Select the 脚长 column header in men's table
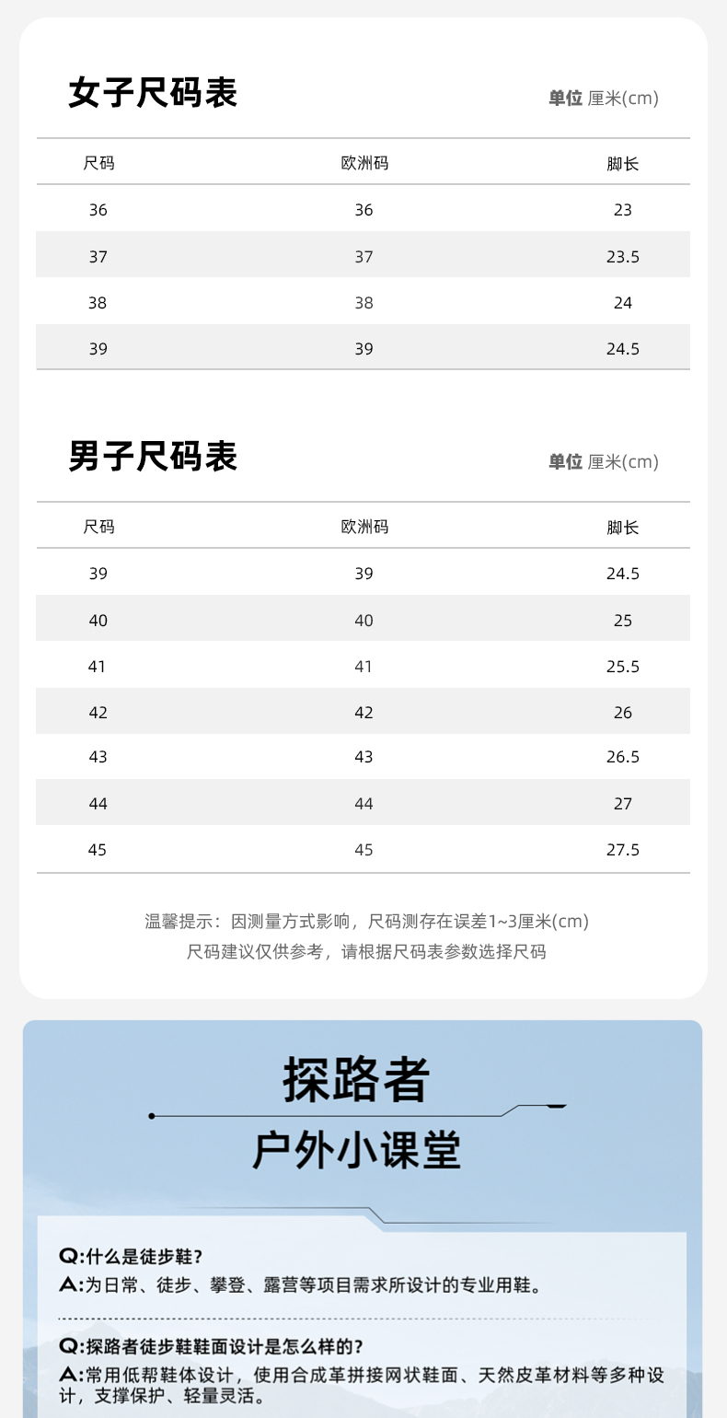Screen dimensions: 727x1418 (623, 528)
